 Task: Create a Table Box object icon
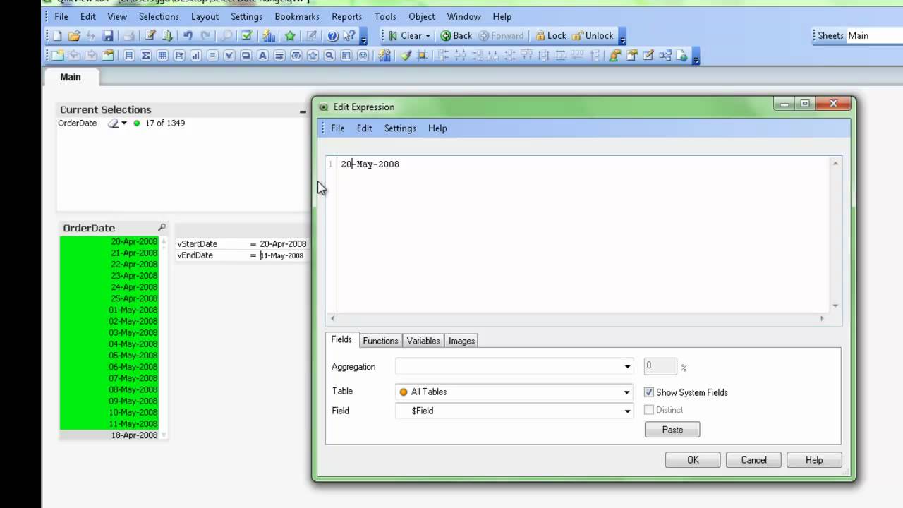pyautogui.click(x=162, y=56)
